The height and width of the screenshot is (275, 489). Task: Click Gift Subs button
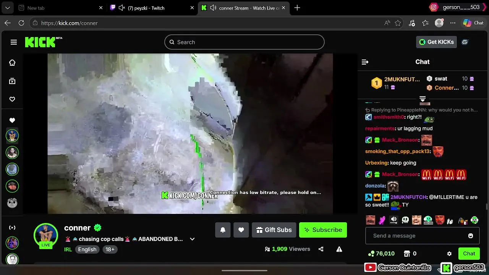coord(274,230)
